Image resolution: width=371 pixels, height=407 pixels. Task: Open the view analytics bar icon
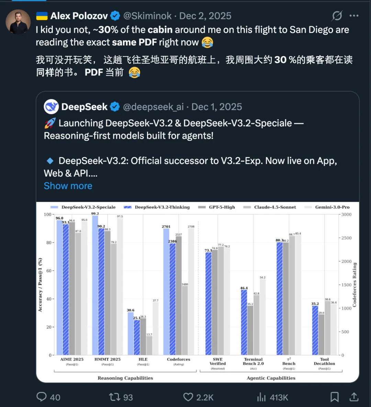point(261,397)
